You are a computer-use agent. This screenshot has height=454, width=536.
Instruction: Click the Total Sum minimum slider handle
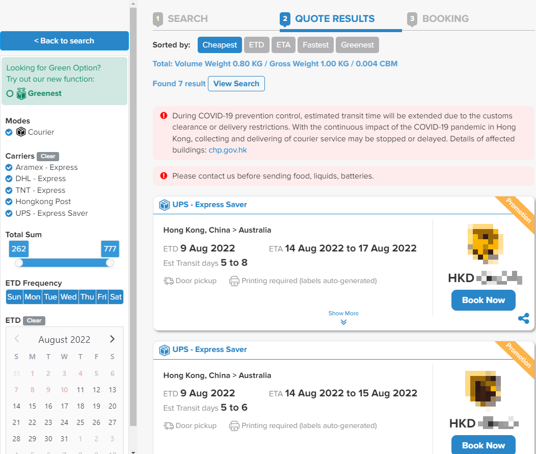tap(19, 263)
